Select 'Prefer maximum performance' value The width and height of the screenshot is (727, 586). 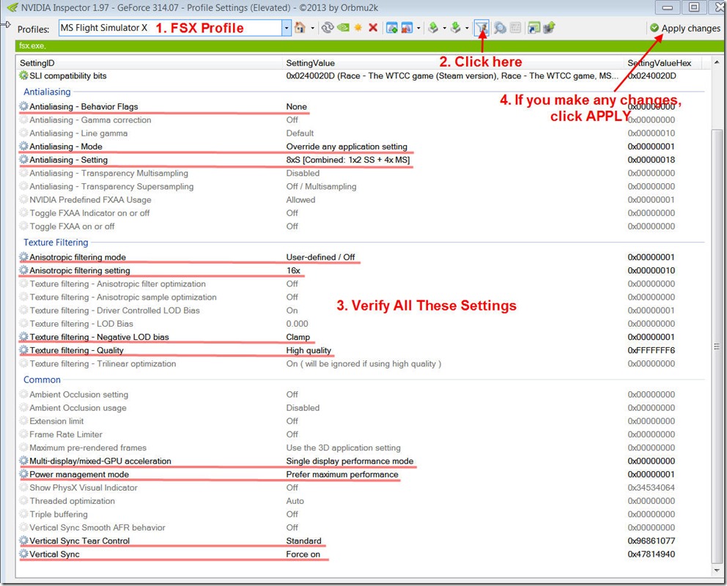[342, 475]
